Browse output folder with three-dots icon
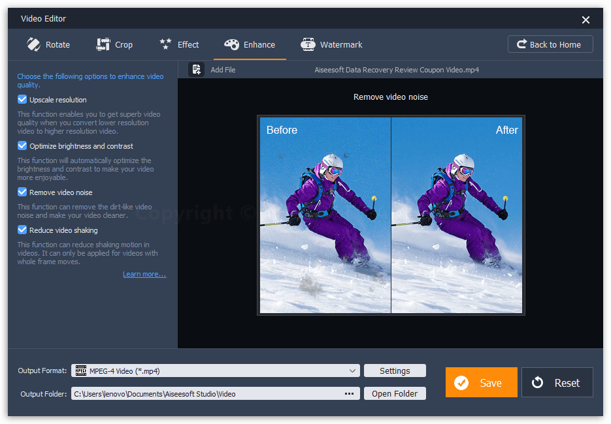Viewport: 611px width, 424px height. [349, 393]
